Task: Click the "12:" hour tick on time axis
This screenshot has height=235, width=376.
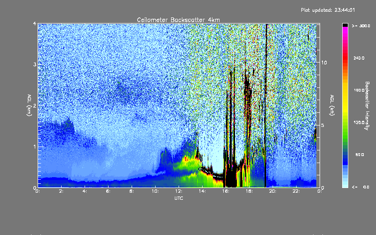Action: 179,191
